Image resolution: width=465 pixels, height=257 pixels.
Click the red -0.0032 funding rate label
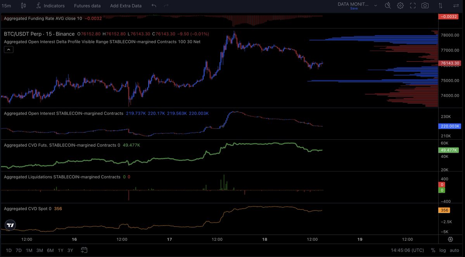point(448,17)
